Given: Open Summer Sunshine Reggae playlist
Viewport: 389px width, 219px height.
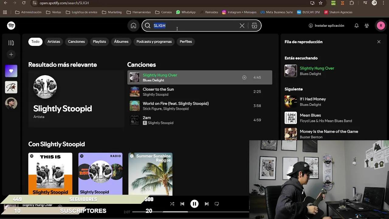Looking at the screenshot, I should pyautogui.click(x=150, y=174).
